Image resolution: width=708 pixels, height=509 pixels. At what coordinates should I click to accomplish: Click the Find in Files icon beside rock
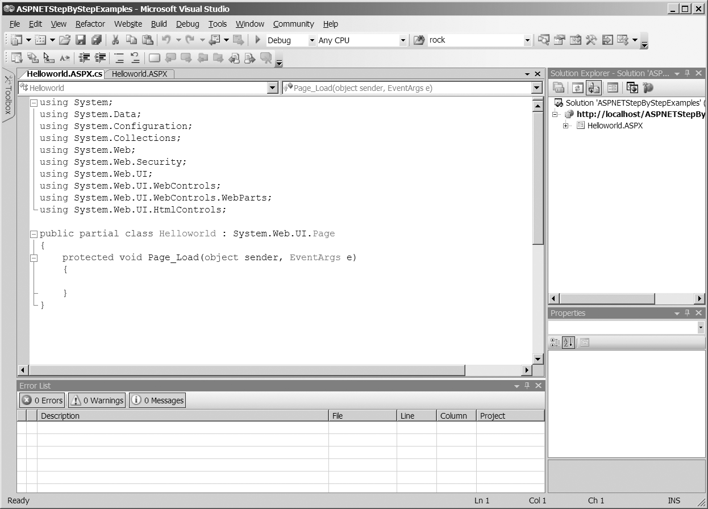coord(419,40)
